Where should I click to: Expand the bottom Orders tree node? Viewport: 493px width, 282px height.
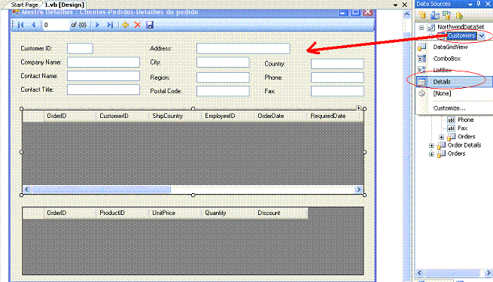tap(431, 154)
